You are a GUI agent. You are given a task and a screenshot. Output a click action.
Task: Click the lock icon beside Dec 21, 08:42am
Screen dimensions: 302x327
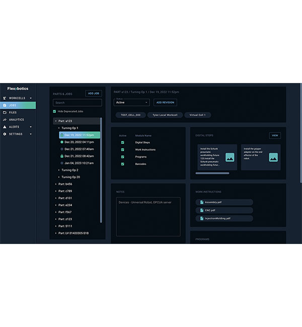pyautogui.click(x=61, y=156)
